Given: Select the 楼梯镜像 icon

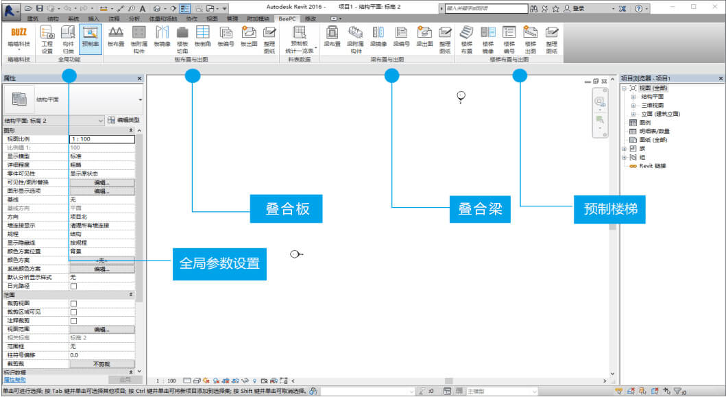Looking at the screenshot, I should pyautogui.click(x=488, y=39).
